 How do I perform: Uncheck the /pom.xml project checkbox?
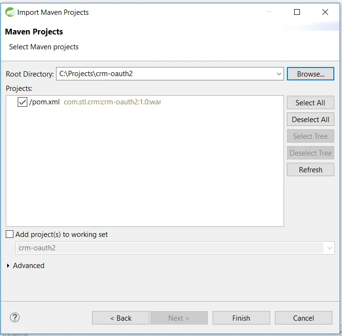tap(23, 102)
